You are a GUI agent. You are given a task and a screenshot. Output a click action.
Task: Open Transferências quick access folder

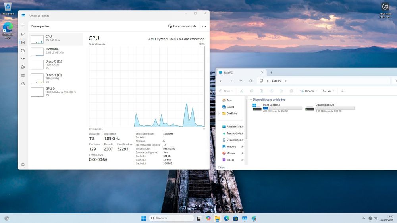coord(232,133)
